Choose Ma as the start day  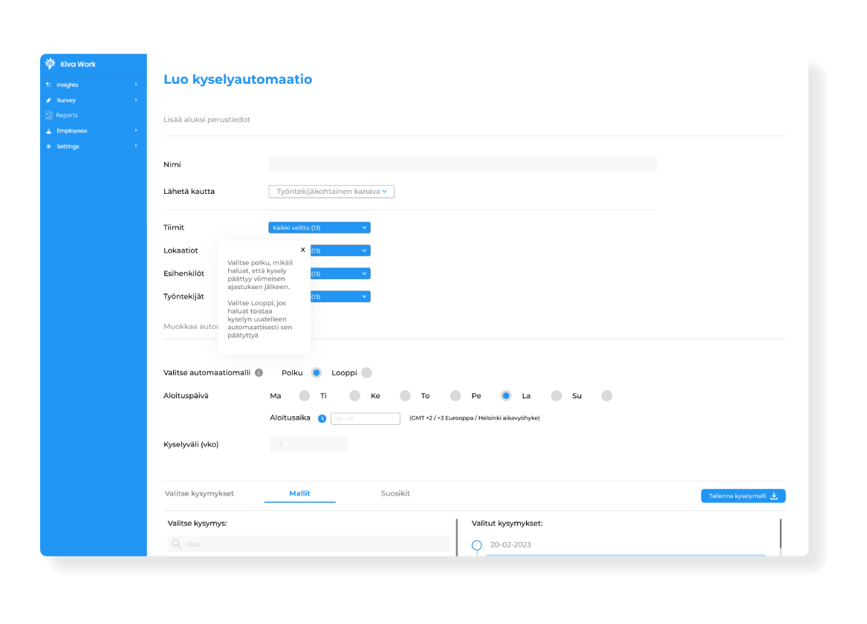pos(304,396)
